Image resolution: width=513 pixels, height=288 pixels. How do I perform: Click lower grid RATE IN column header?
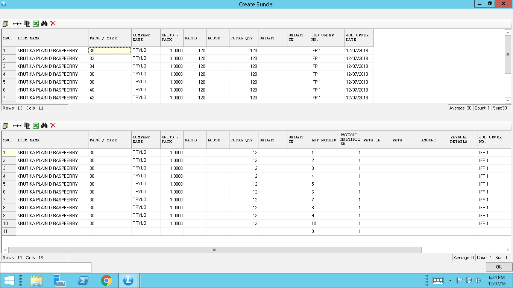tap(376, 140)
